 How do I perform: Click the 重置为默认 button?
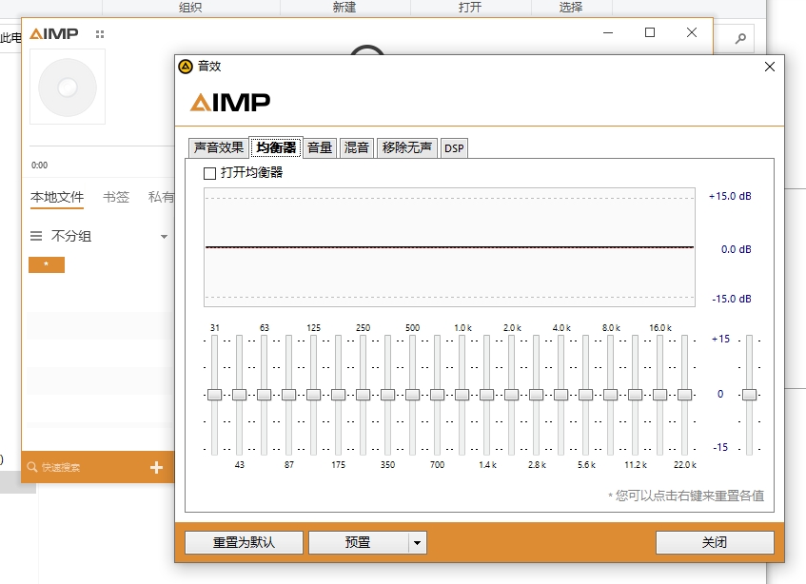pos(244,542)
